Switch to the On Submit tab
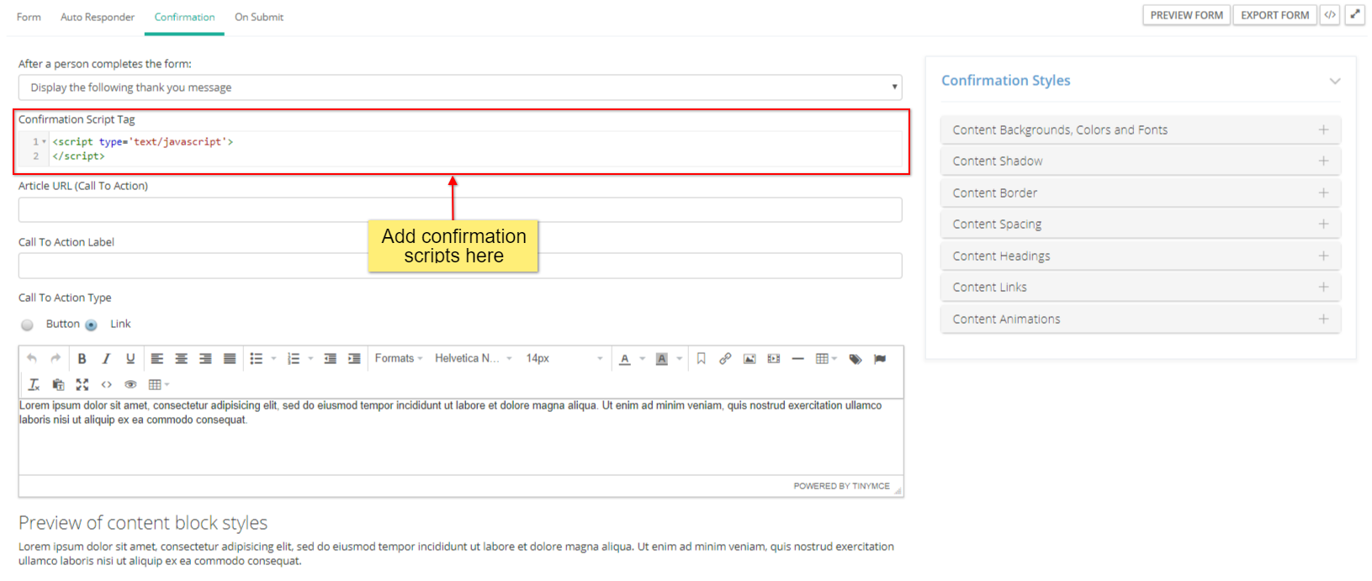This screenshot has width=1372, height=581. 259,17
